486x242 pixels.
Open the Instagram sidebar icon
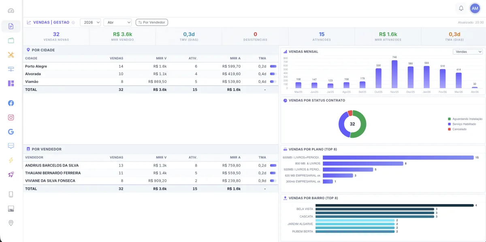click(11, 117)
